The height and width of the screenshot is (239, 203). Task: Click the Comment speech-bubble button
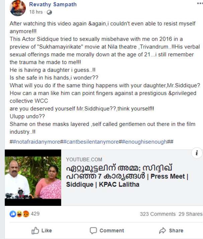107,230
